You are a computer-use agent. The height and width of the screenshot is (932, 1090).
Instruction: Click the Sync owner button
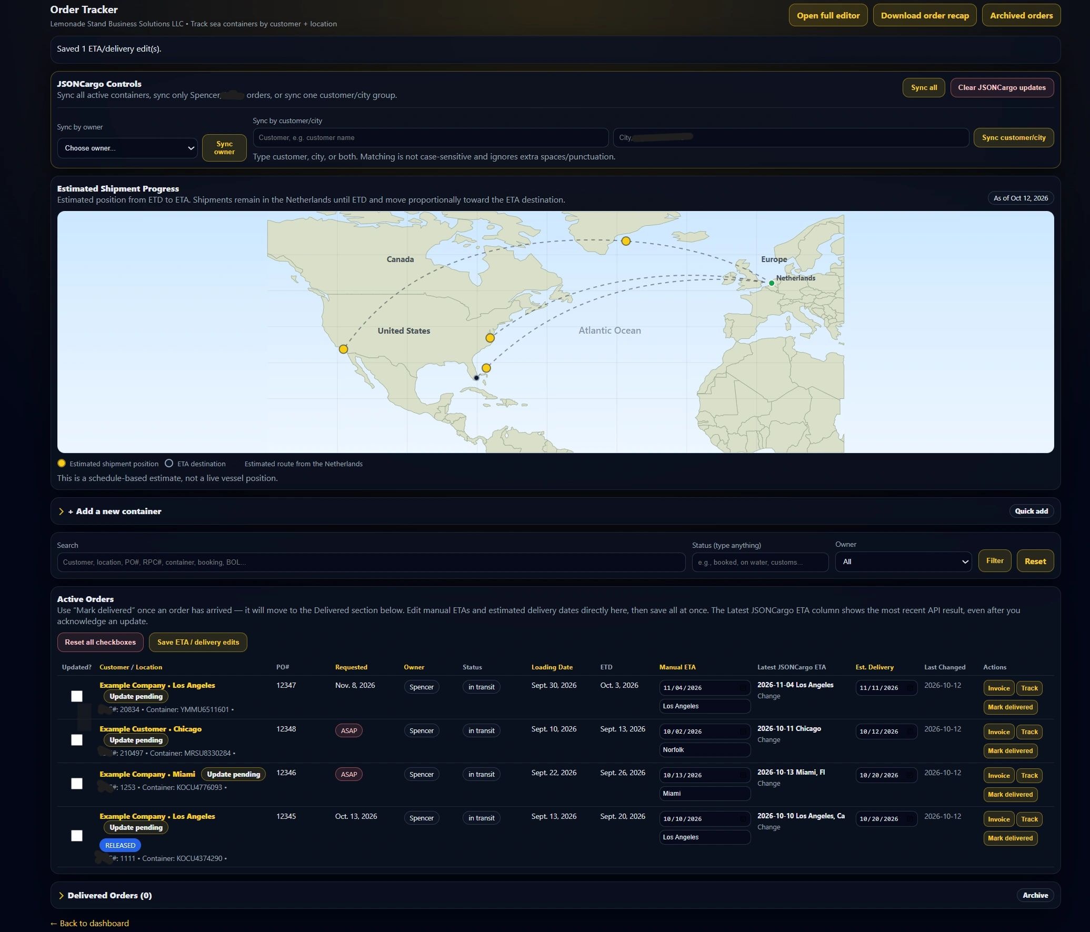pos(224,148)
